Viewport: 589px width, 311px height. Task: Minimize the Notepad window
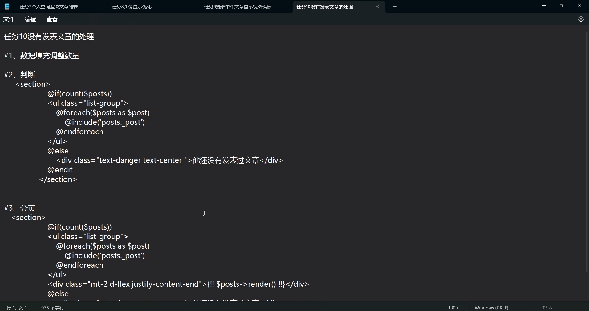[544, 6]
